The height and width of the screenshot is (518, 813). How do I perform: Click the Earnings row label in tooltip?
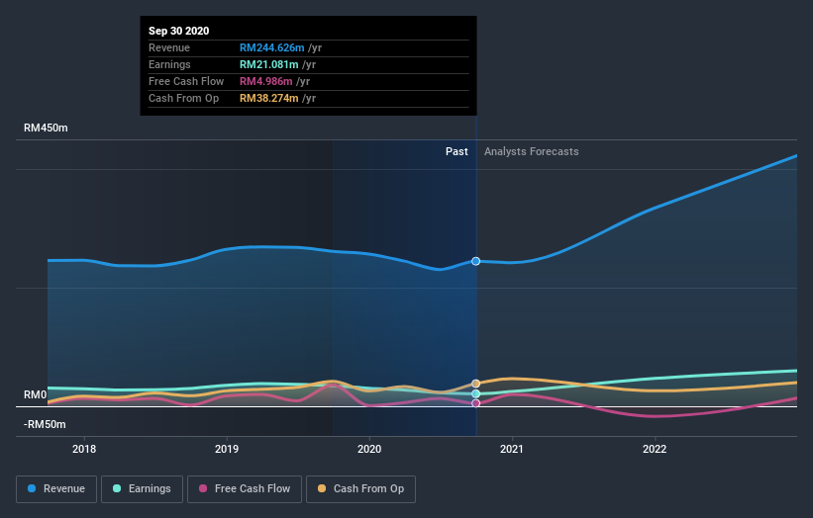[x=169, y=64]
